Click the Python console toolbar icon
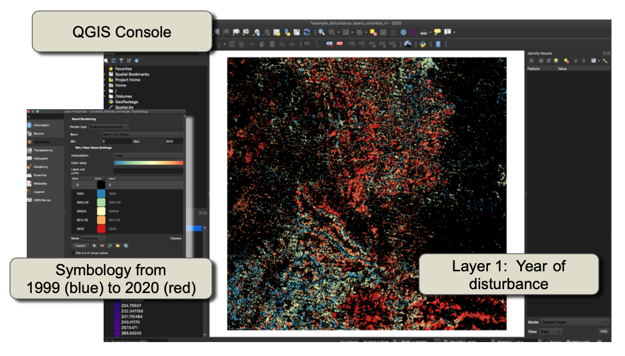This screenshot has height=356, width=625. pyautogui.click(x=423, y=44)
